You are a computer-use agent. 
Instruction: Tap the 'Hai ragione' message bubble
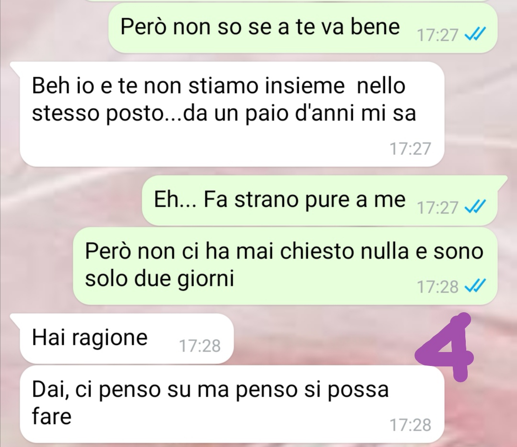(x=126, y=338)
